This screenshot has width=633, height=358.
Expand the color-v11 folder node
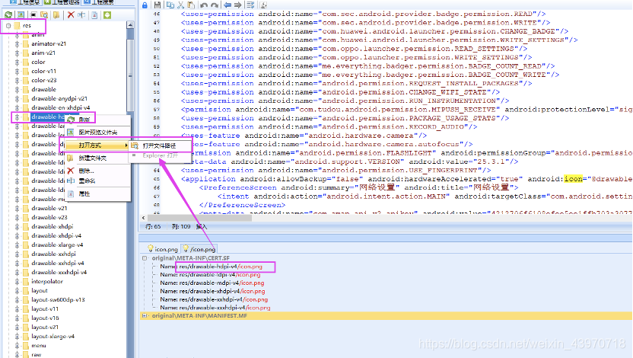coord(17,71)
